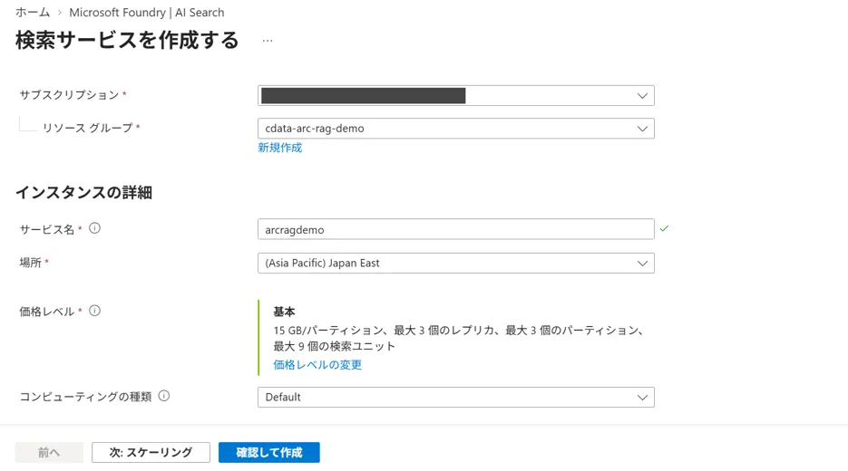Click the pricing description starting with 15 GB/パーティション

point(459,338)
